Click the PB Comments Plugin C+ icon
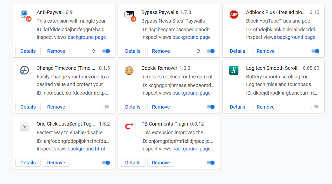The image size is (332, 184). [129, 126]
